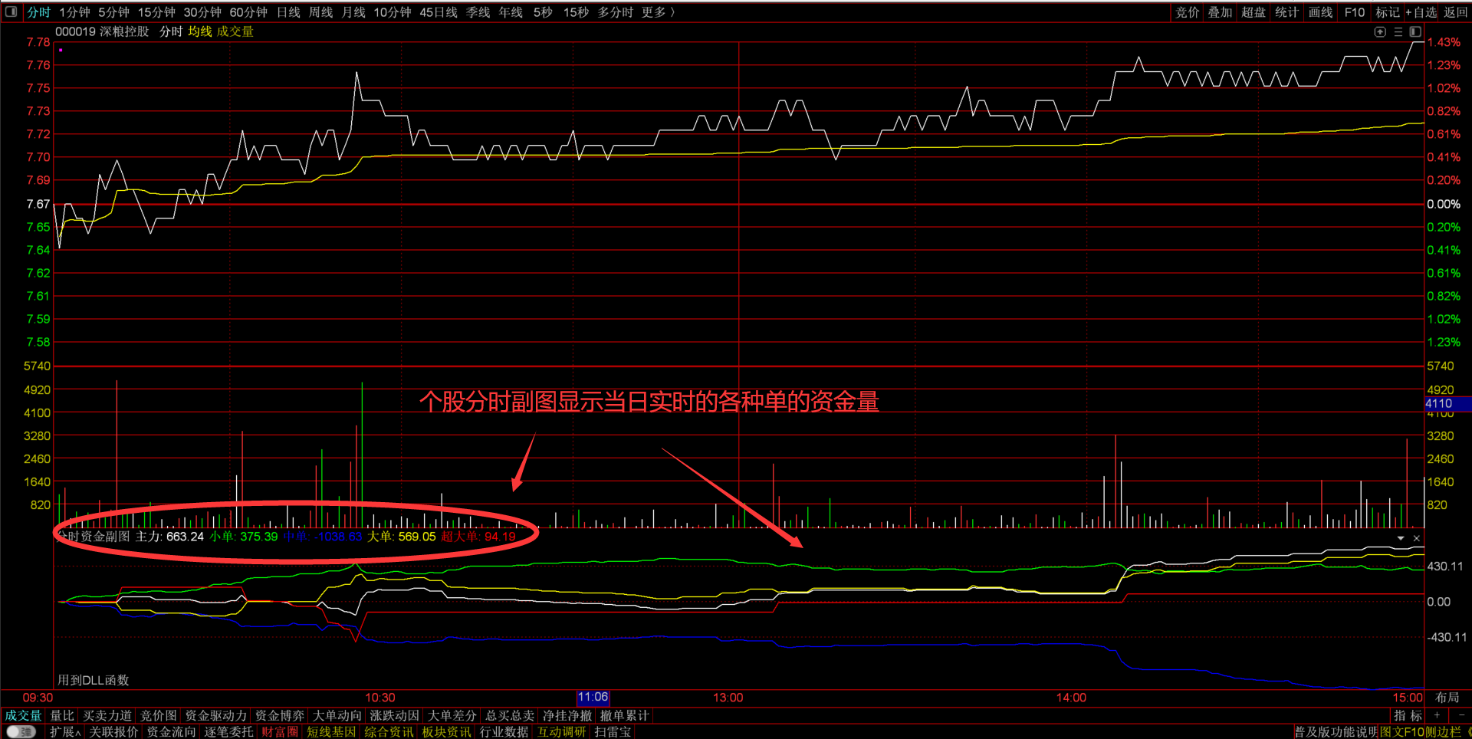This screenshot has width=1472, height=739.
Task: Select the 15秒 period
Action: point(576,12)
